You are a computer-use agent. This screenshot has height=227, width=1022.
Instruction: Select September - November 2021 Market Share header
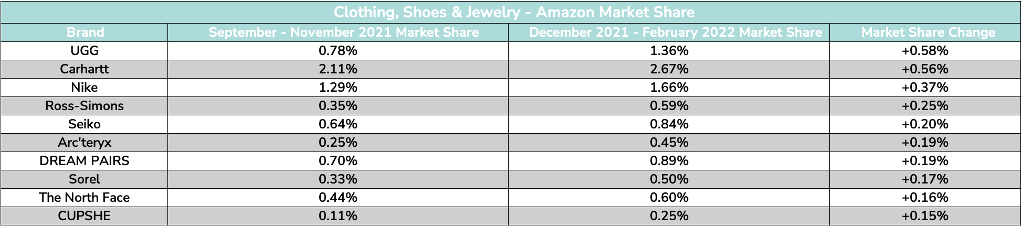pos(338,33)
